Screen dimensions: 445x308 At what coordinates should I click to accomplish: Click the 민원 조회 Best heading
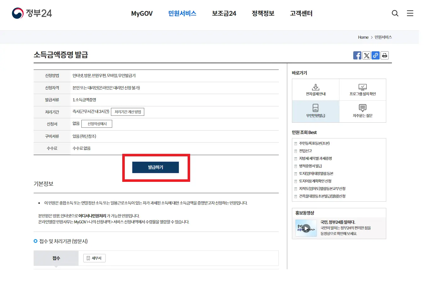coord(304,132)
